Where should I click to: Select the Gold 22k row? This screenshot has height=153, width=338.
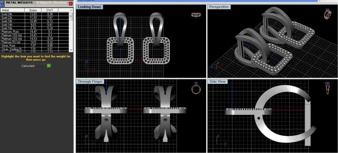tap(35, 17)
